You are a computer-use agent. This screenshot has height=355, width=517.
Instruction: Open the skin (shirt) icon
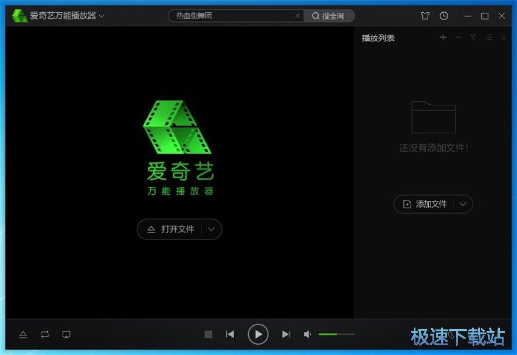point(425,16)
